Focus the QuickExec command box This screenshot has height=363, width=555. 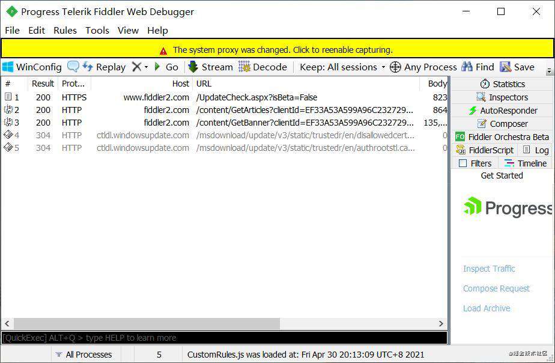click(x=225, y=338)
